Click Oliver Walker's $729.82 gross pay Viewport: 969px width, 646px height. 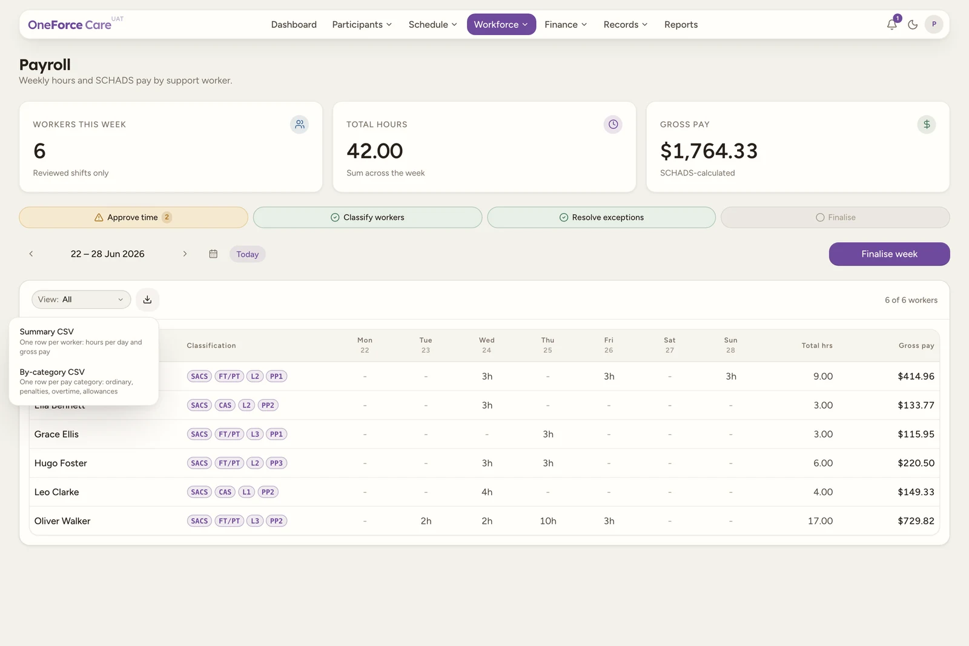pyautogui.click(x=916, y=521)
